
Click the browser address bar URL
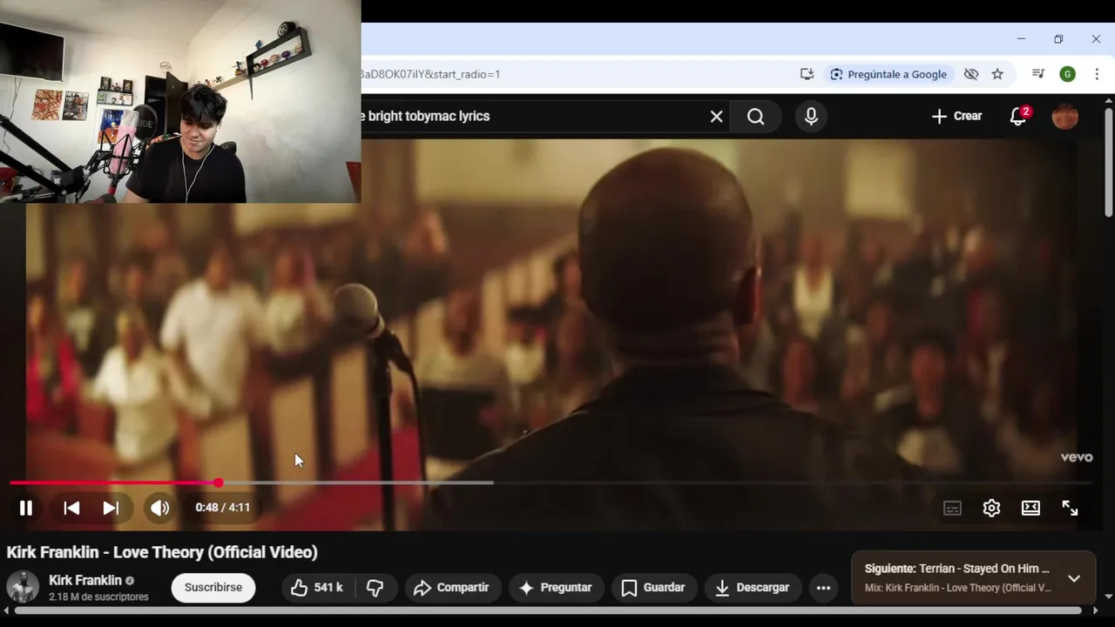pyautogui.click(x=431, y=74)
